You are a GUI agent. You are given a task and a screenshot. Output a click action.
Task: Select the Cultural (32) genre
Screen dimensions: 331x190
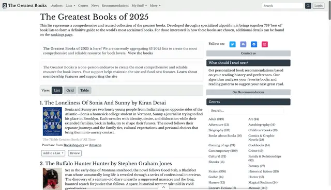(217, 157)
